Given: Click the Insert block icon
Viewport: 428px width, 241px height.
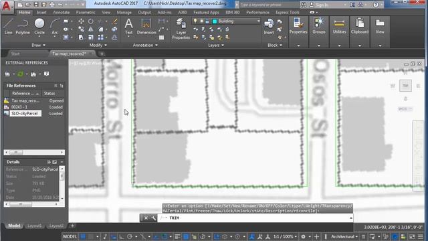Looking at the screenshot, I should (269, 26).
